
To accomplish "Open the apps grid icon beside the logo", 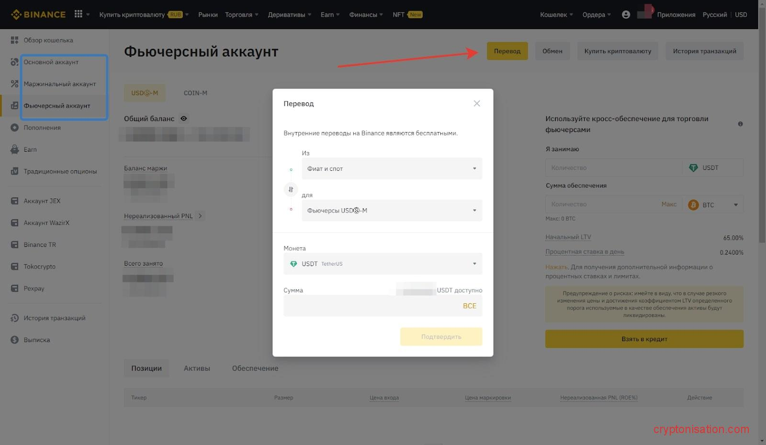I will [x=78, y=14].
